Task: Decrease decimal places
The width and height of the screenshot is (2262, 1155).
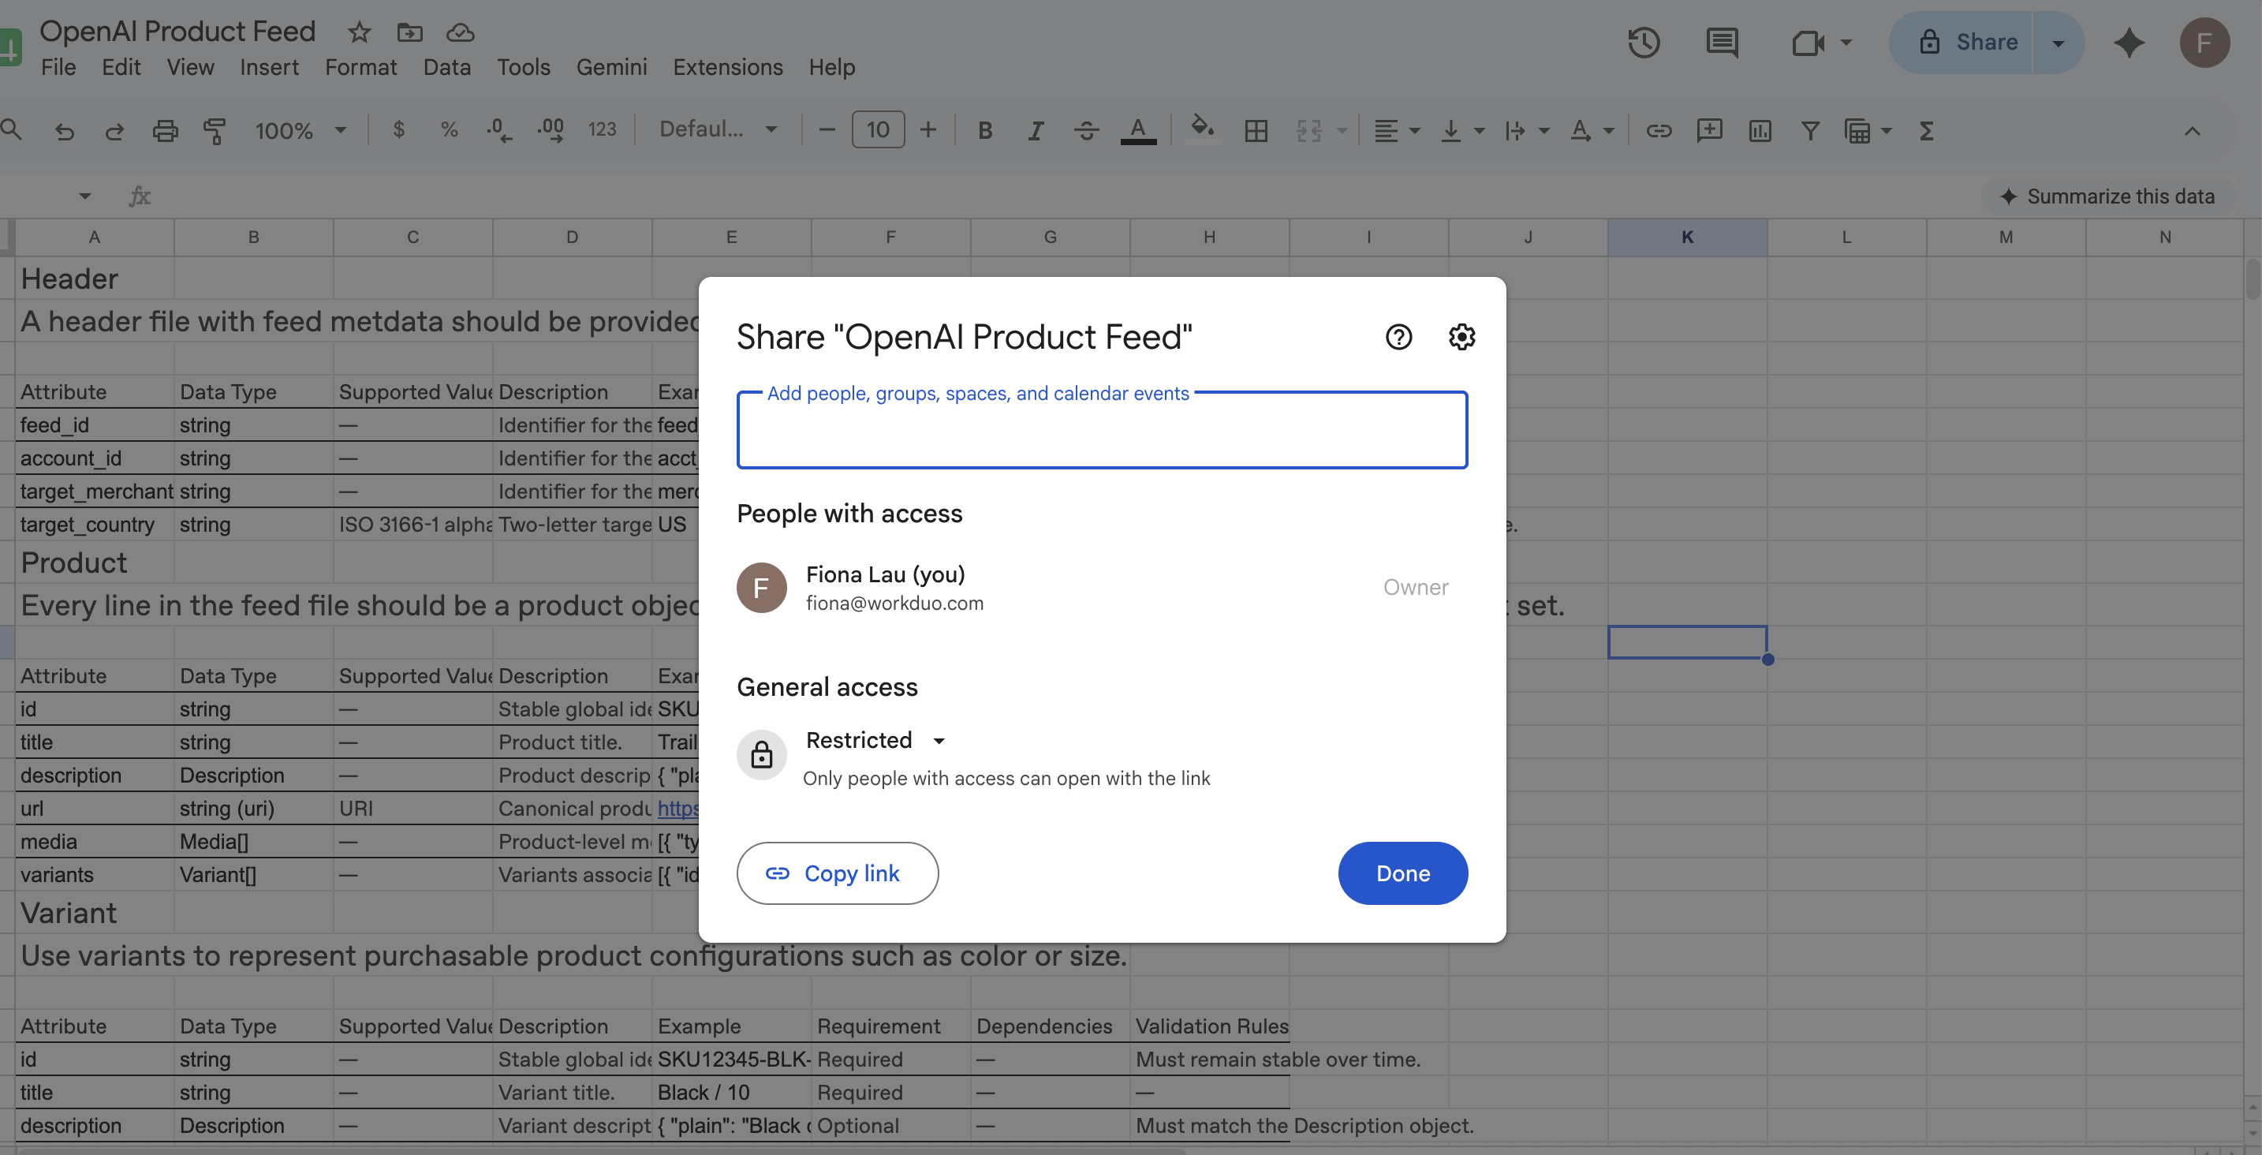Action: pos(498,130)
